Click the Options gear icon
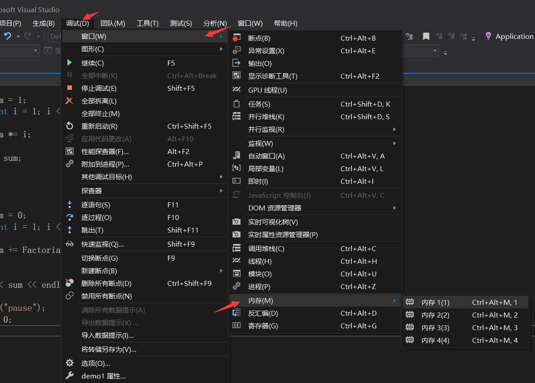Screen dimensions: 535x383 pos(70,363)
